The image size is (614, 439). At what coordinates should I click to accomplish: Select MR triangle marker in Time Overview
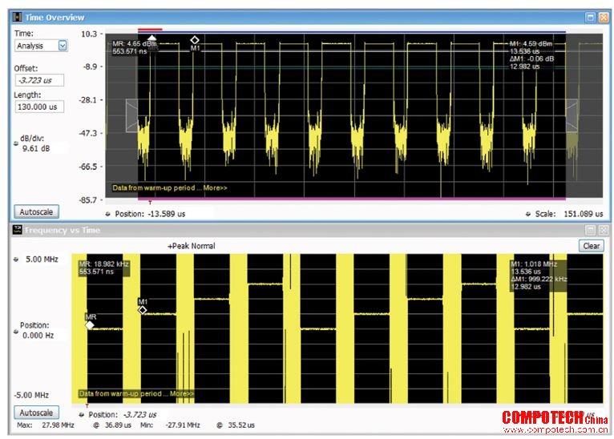(x=152, y=38)
